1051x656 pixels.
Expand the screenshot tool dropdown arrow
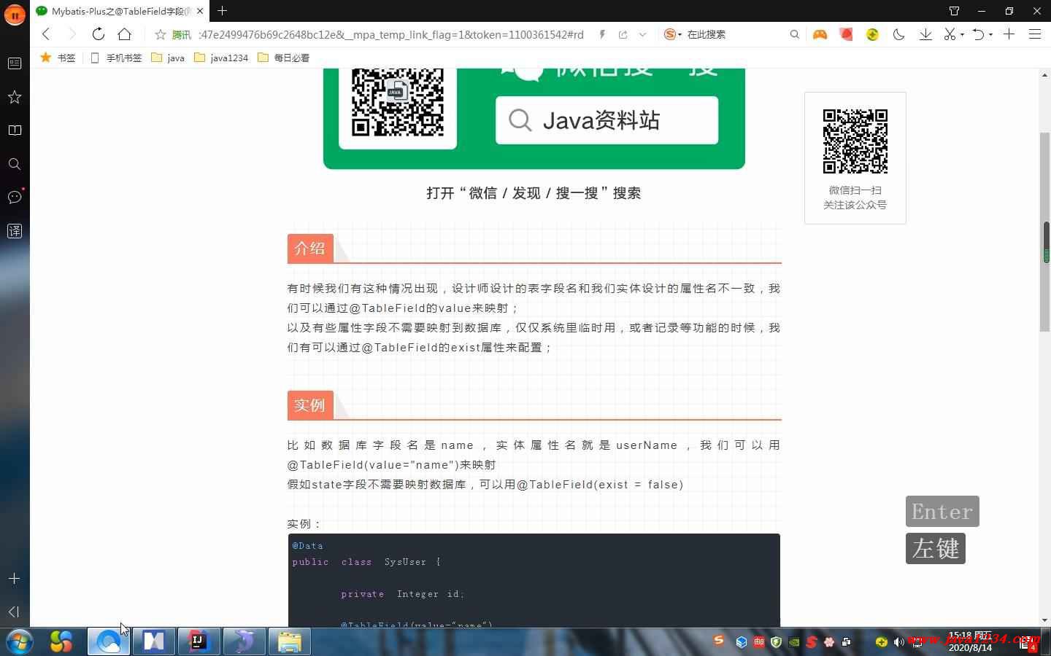pyautogui.click(x=962, y=34)
